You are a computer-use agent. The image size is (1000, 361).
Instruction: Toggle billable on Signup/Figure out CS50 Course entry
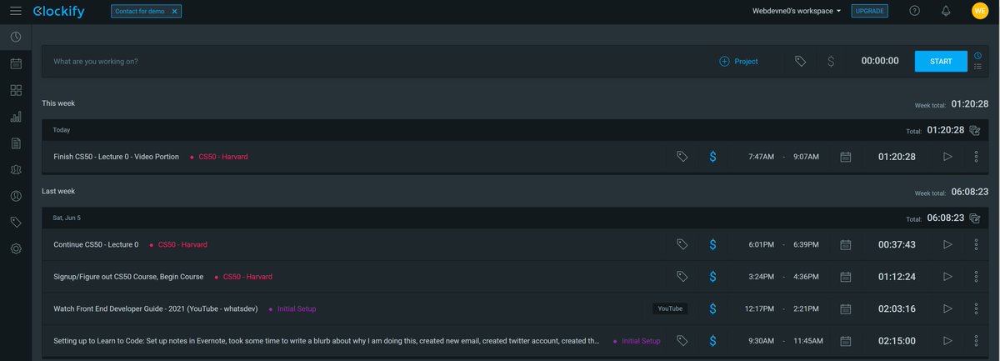tap(712, 276)
